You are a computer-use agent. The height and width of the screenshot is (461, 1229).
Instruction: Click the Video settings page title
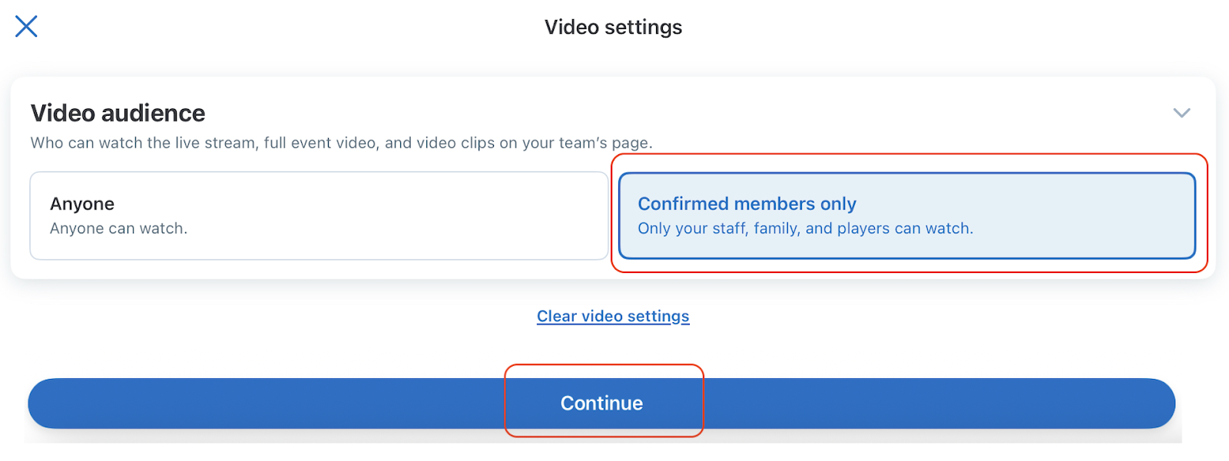pos(613,28)
